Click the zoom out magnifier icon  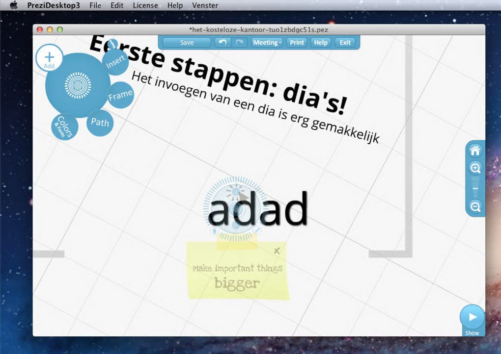coord(475,206)
